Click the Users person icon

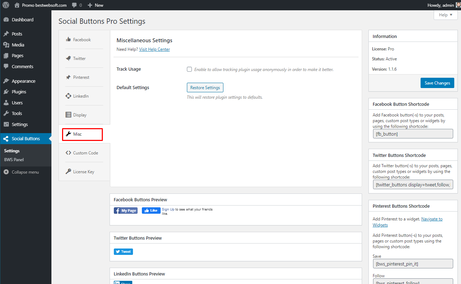click(x=6, y=103)
